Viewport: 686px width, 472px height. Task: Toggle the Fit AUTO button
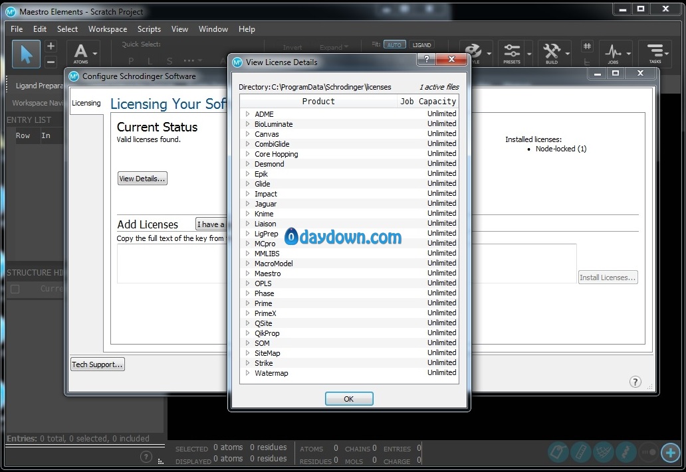pos(394,44)
